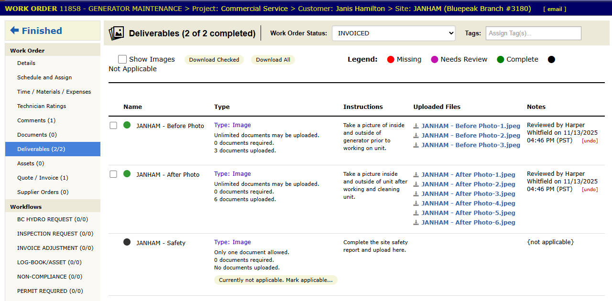Open JANHAM - Before Photo-1.jpeg file link
This screenshot has height=301, width=612.
471,126
